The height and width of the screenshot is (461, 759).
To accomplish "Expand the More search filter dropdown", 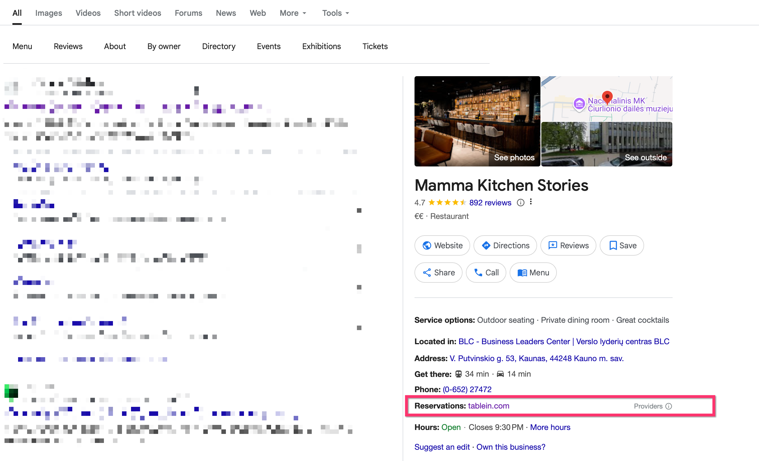I will coord(293,13).
